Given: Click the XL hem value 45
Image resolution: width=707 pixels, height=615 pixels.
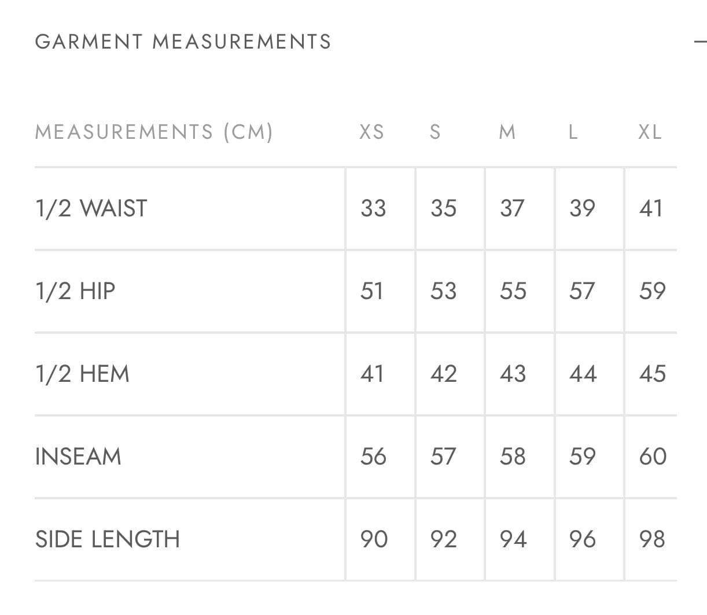Looking at the screenshot, I should pos(652,374).
